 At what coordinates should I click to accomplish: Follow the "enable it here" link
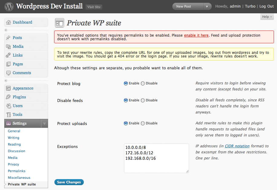tap(196, 35)
